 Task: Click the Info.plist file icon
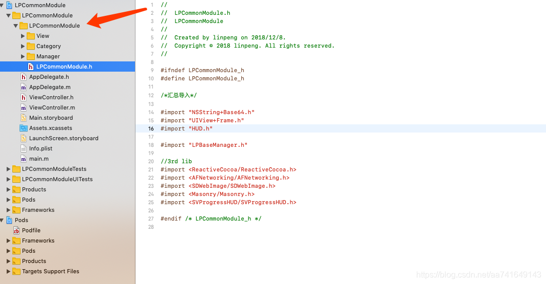pos(23,148)
